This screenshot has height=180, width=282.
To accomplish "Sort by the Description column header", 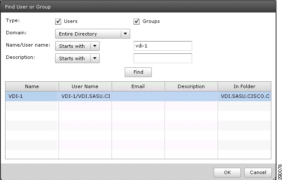I will (191, 86).
